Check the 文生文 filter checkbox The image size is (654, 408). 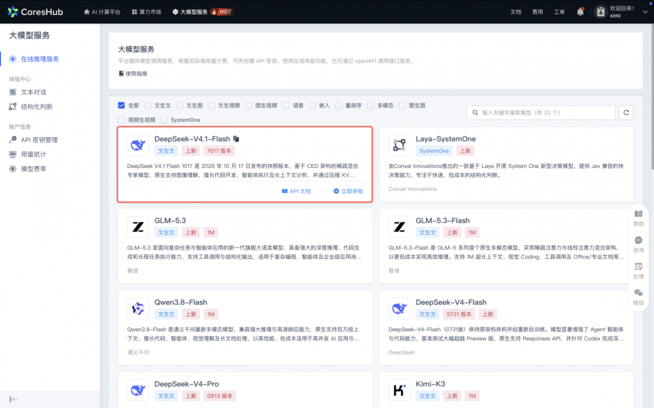click(148, 105)
